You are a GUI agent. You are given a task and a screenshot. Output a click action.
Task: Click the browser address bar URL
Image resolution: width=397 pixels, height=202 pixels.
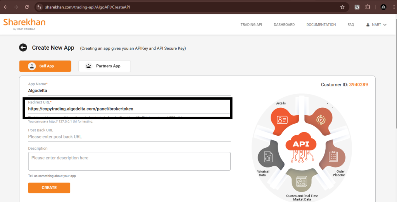click(88, 7)
